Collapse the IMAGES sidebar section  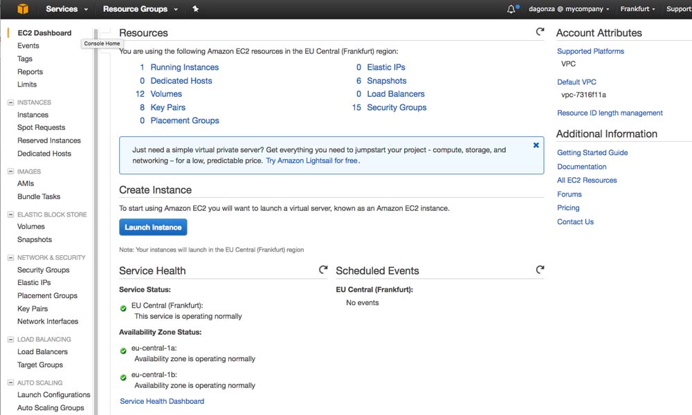click(10, 172)
